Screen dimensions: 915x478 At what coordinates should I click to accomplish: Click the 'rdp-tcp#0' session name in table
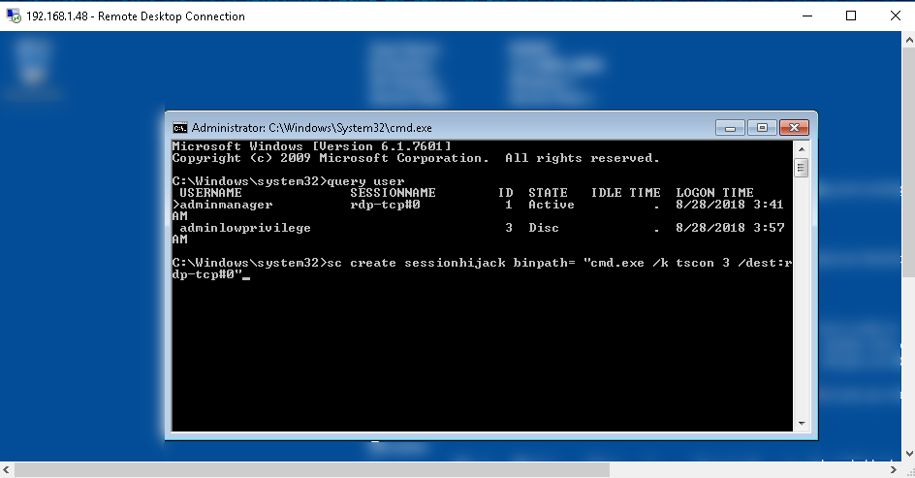[385, 205]
